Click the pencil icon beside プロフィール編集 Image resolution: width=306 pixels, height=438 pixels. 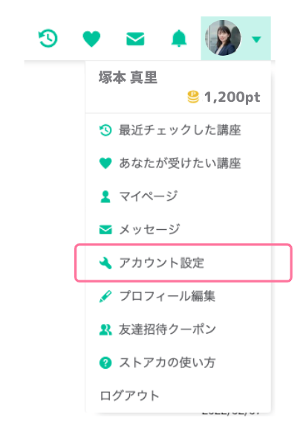tap(105, 296)
